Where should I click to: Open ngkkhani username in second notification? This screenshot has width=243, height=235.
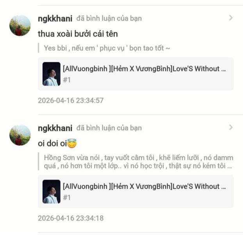55,128
